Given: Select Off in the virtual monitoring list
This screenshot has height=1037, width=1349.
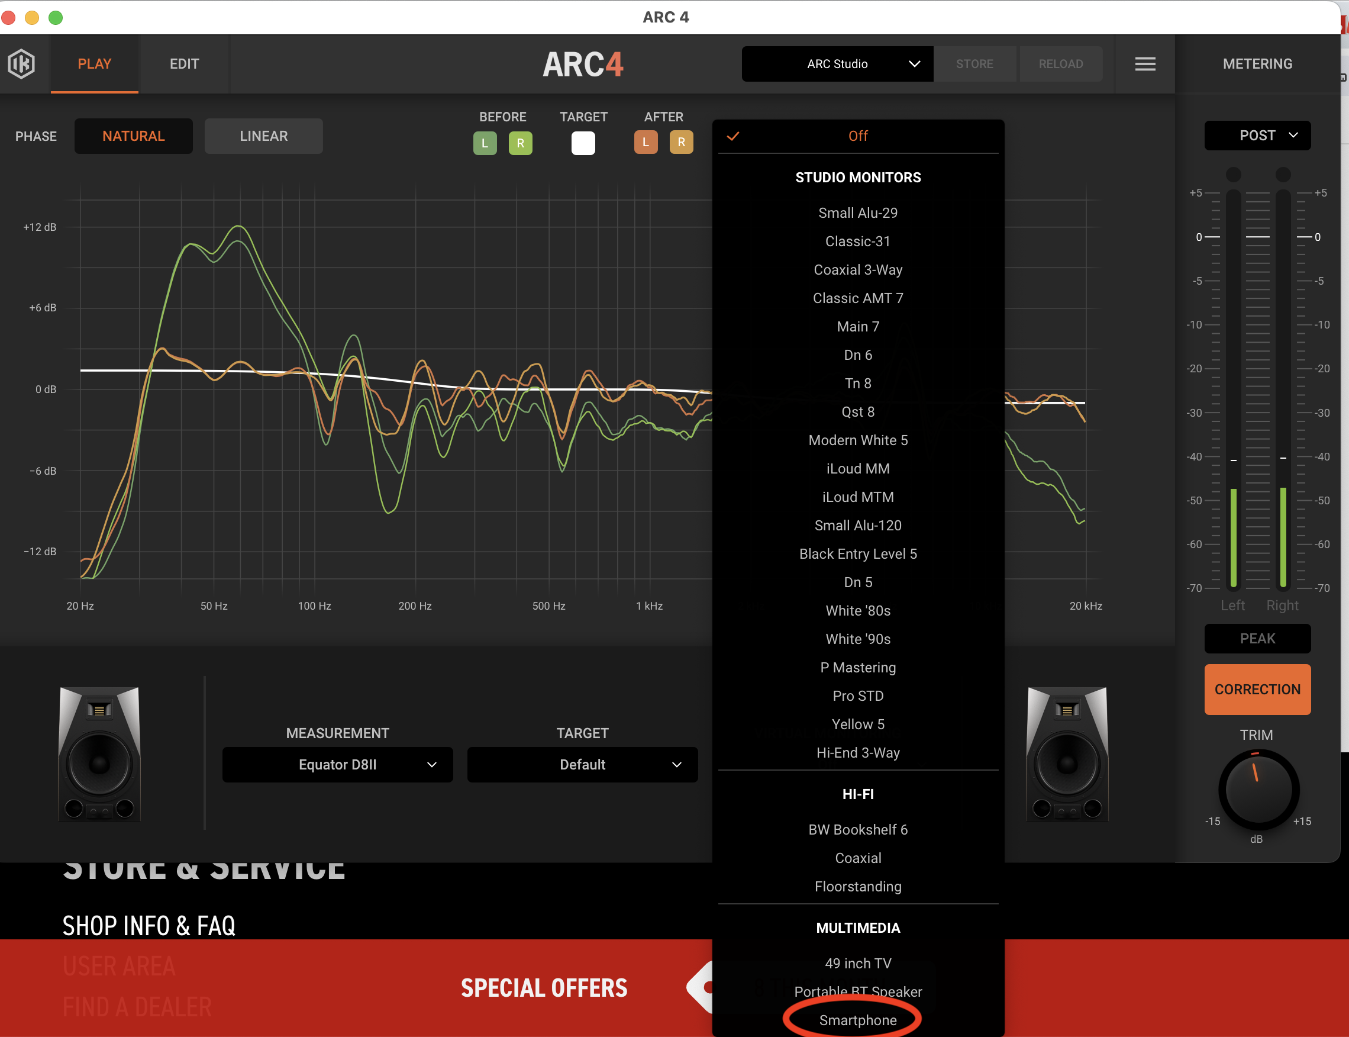Looking at the screenshot, I should pos(858,136).
